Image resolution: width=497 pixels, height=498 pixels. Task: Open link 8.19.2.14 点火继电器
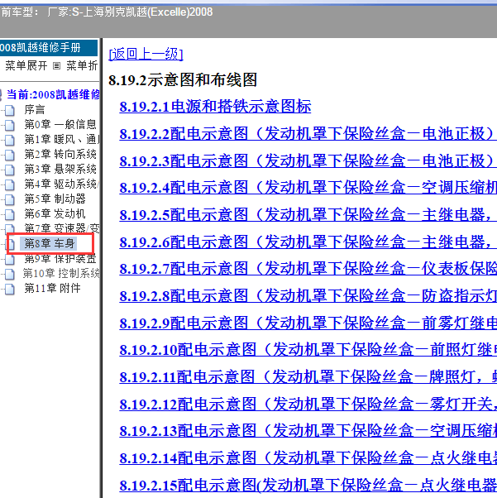308,458
